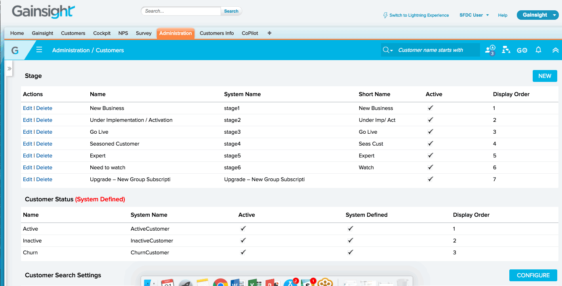This screenshot has height=286, width=562.
Task: Open the notifications bell
Action: pos(538,50)
